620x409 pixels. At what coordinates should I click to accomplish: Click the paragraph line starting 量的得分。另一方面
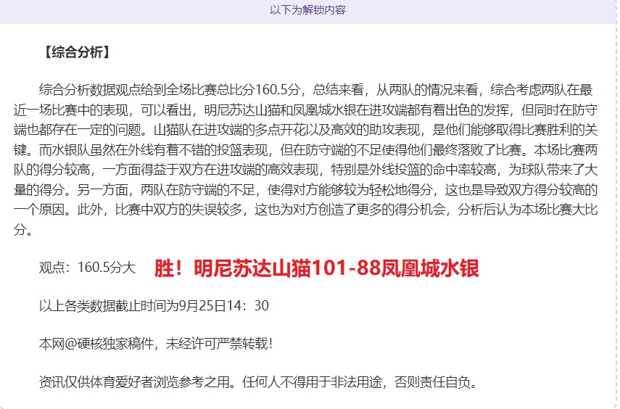tap(306, 190)
